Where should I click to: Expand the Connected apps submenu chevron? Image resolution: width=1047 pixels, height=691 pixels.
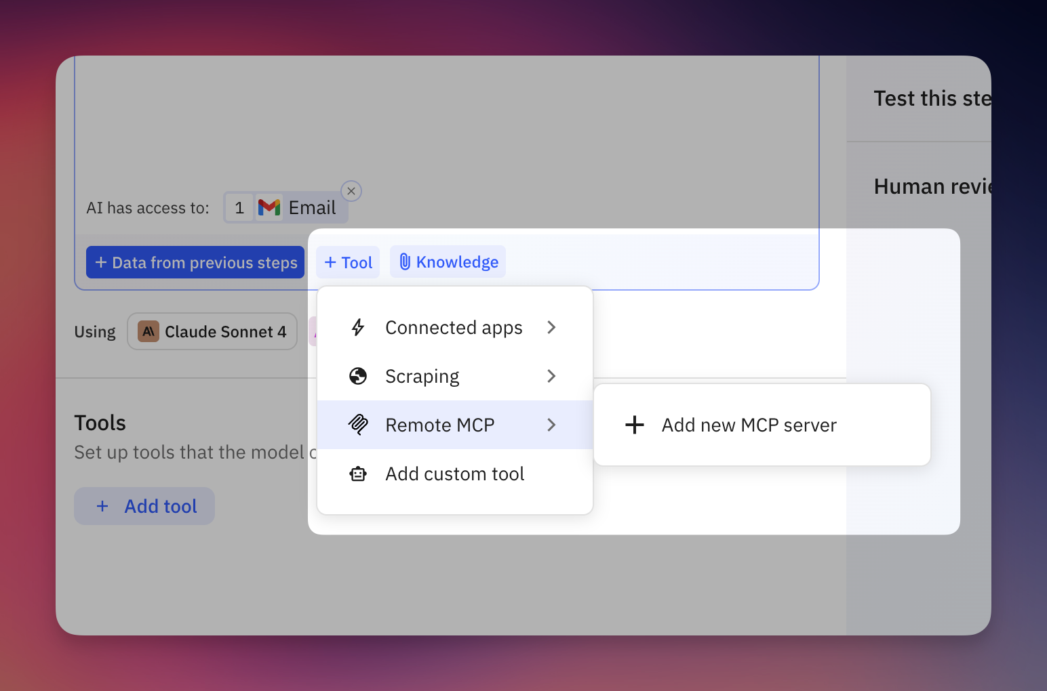click(551, 328)
